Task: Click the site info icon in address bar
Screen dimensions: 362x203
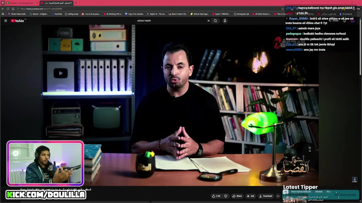Action: click(18, 9)
